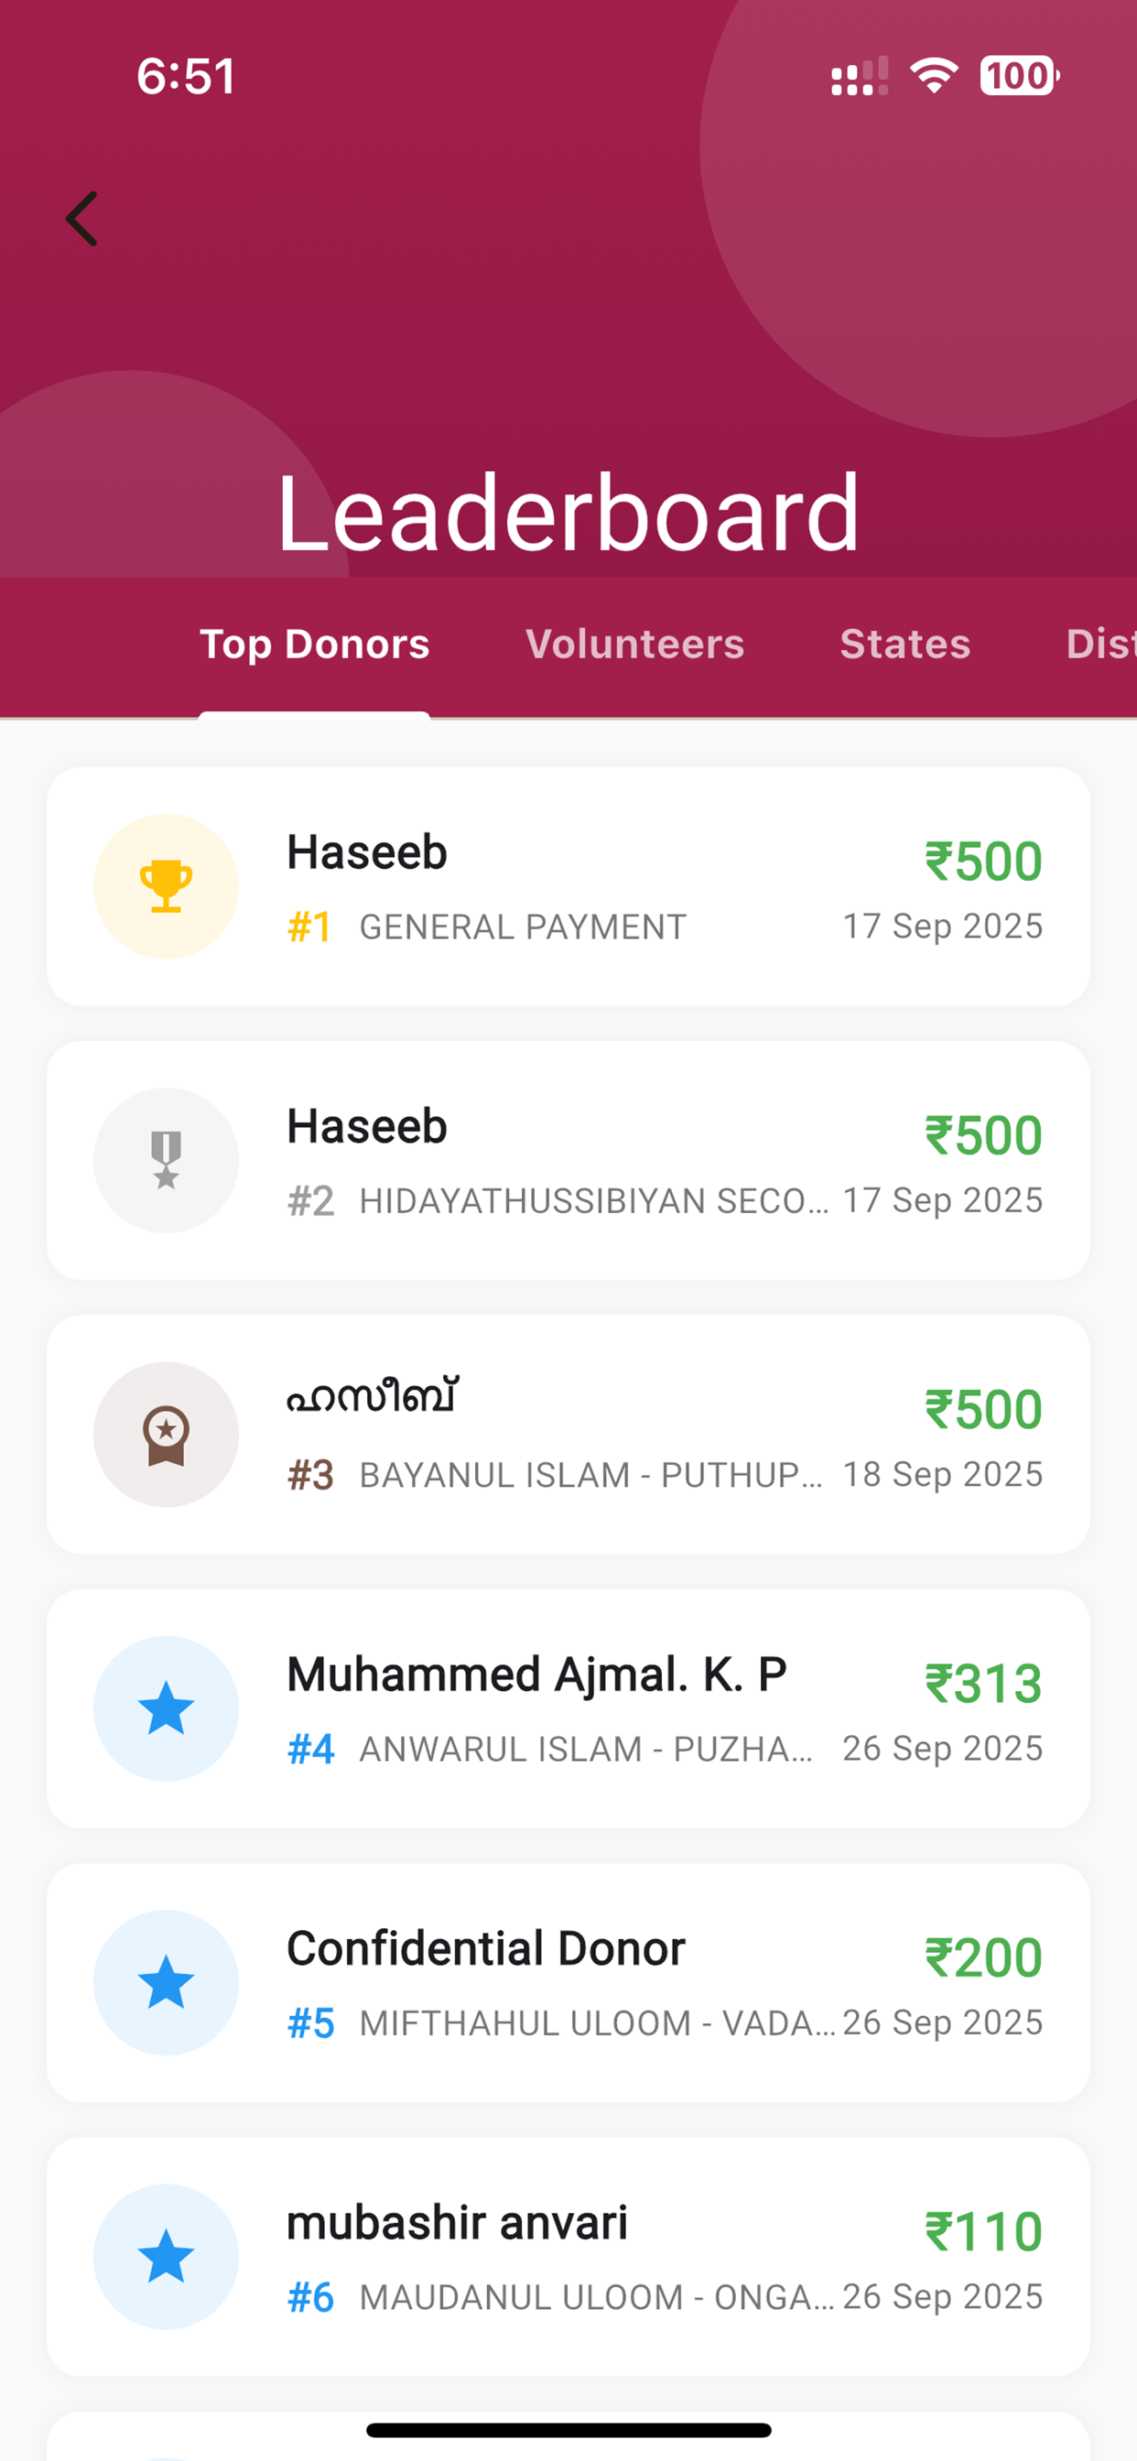The width and height of the screenshot is (1137, 2461).
Task: Open Haseeb's GENERAL PAYMENT donor card
Action: point(568,885)
